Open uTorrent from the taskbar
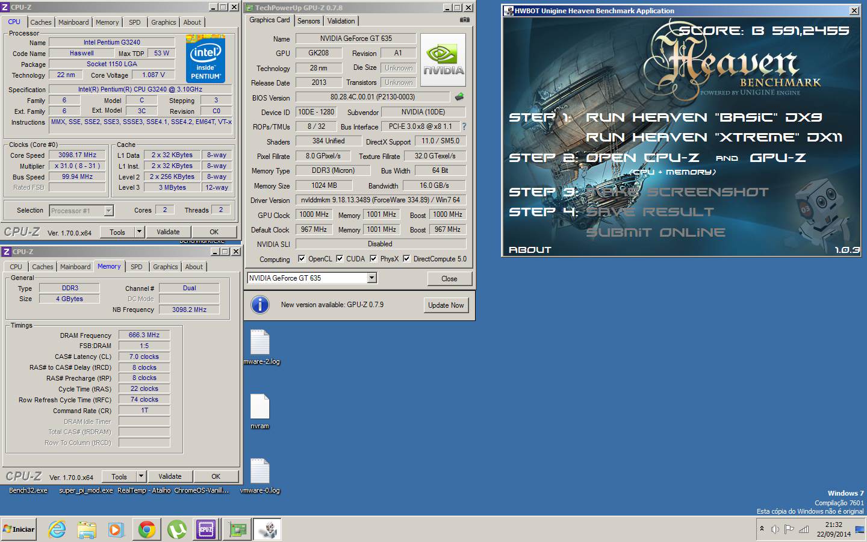Image resolution: width=867 pixels, height=542 pixels. 176,530
